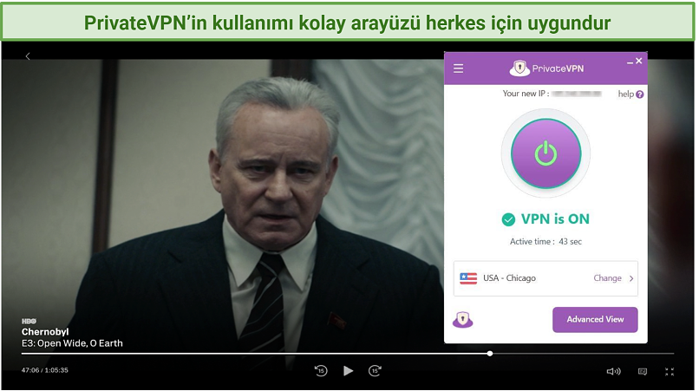Play the Chernobyl episode
This screenshot has height=391, width=699.
pos(348,371)
